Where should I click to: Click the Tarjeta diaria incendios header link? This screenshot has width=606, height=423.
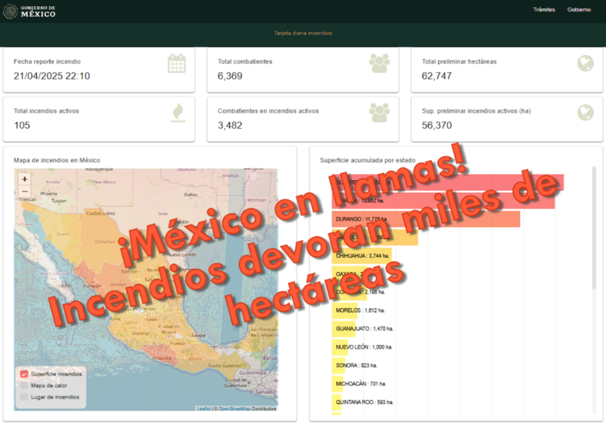pyautogui.click(x=303, y=33)
